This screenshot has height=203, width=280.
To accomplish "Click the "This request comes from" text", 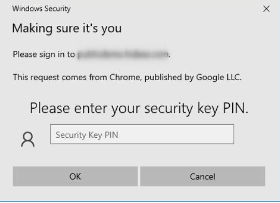I will (x=60, y=77).
